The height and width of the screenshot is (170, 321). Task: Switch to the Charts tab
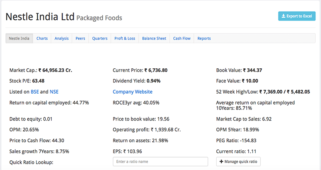coord(42,38)
